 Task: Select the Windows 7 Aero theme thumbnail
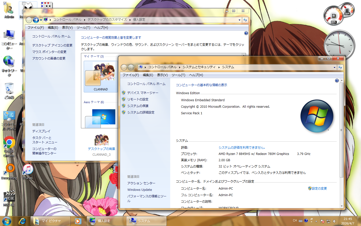[x=101, y=118]
